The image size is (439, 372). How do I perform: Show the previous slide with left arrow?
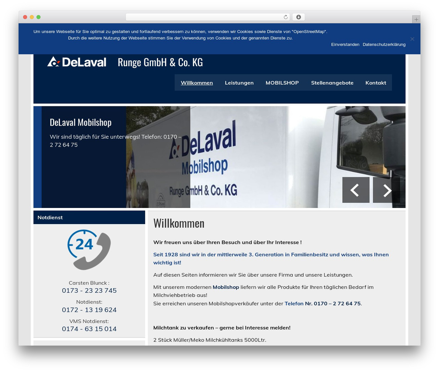[x=356, y=190]
